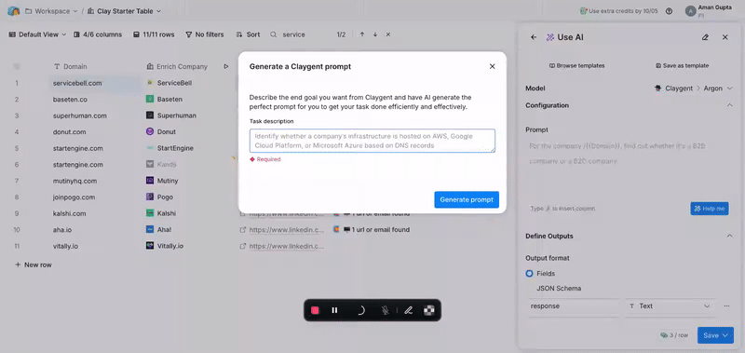Image resolution: width=745 pixels, height=353 pixels.
Task: Select the Fields output format radio
Action: coord(529,274)
